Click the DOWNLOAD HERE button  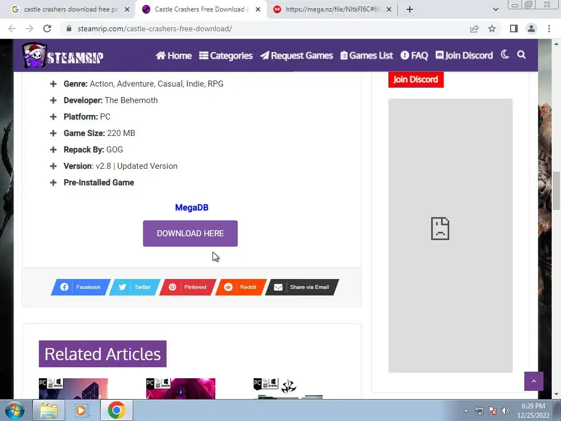190,234
